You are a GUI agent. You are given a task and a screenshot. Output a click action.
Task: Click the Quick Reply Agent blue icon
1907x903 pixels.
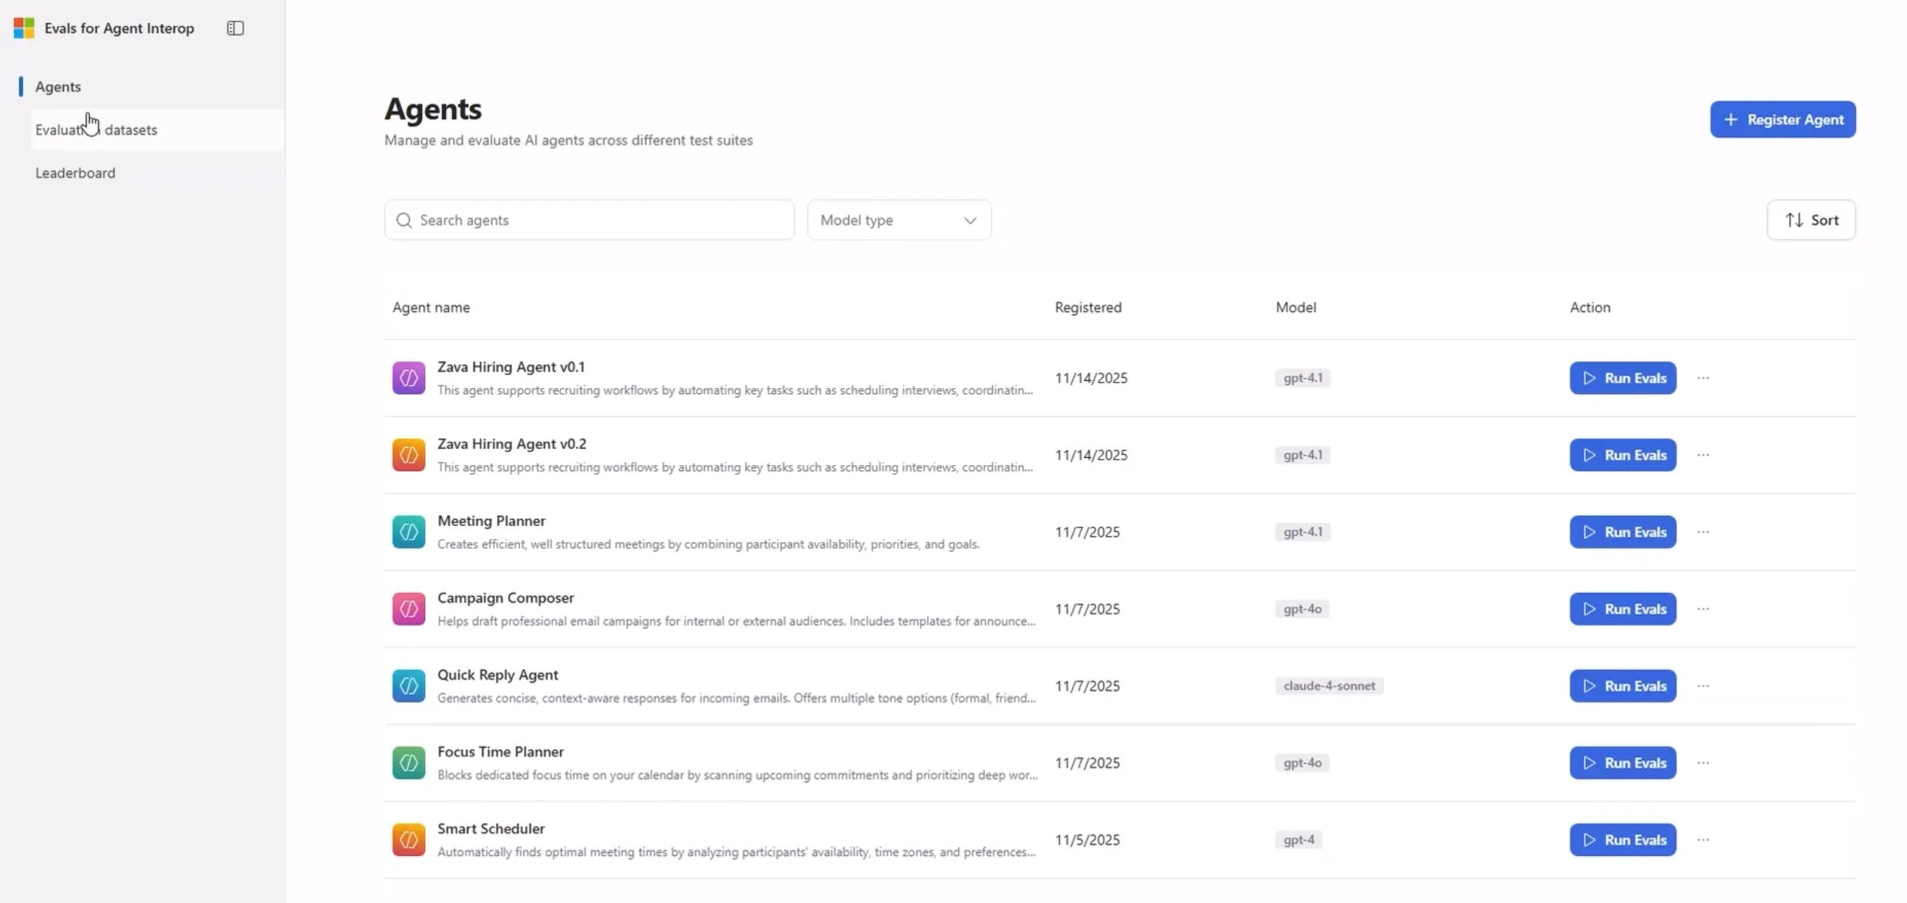point(408,686)
